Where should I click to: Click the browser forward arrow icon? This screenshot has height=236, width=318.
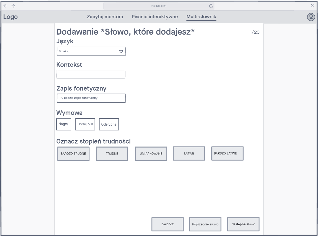[x=13, y=6]
